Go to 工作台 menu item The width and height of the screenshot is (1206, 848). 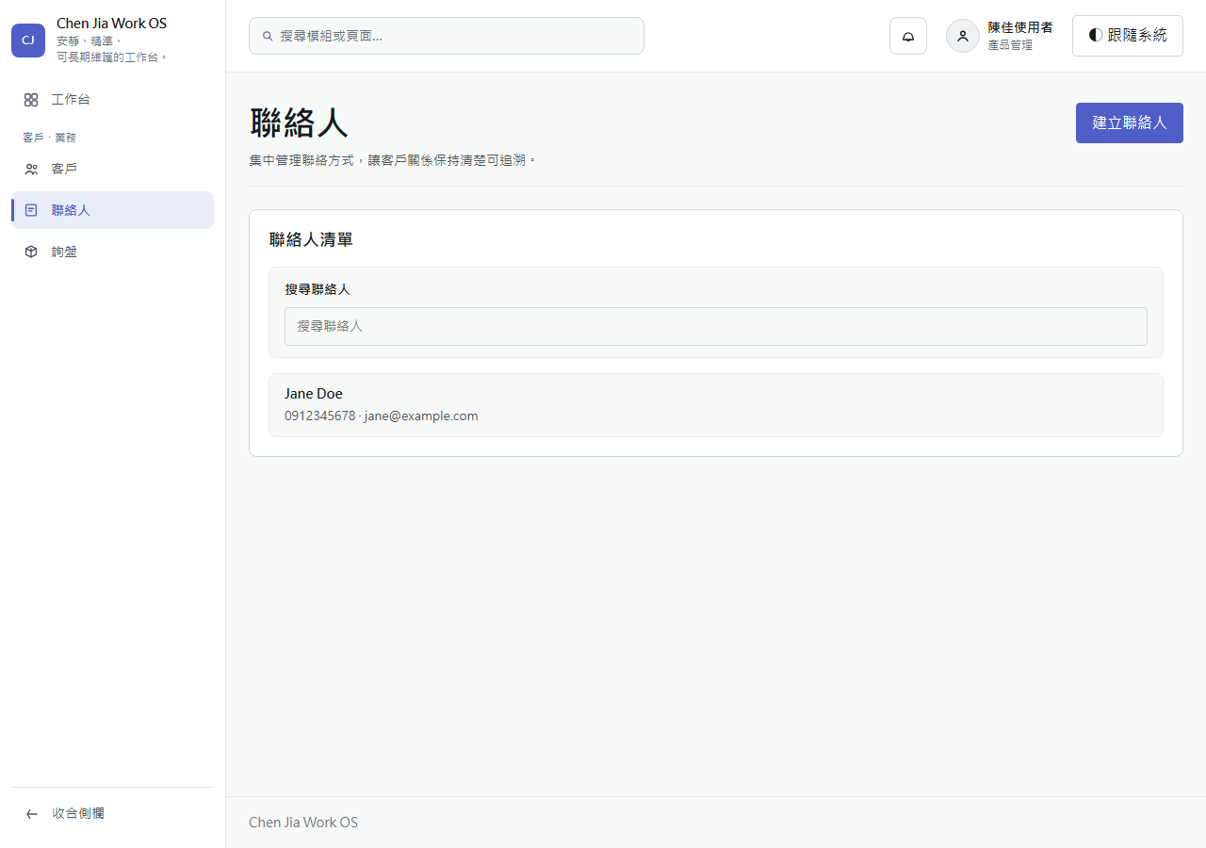click(113, 100)
